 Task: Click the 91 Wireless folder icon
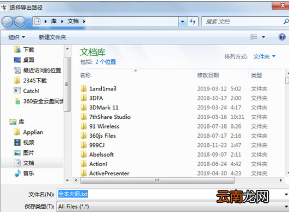83,126
